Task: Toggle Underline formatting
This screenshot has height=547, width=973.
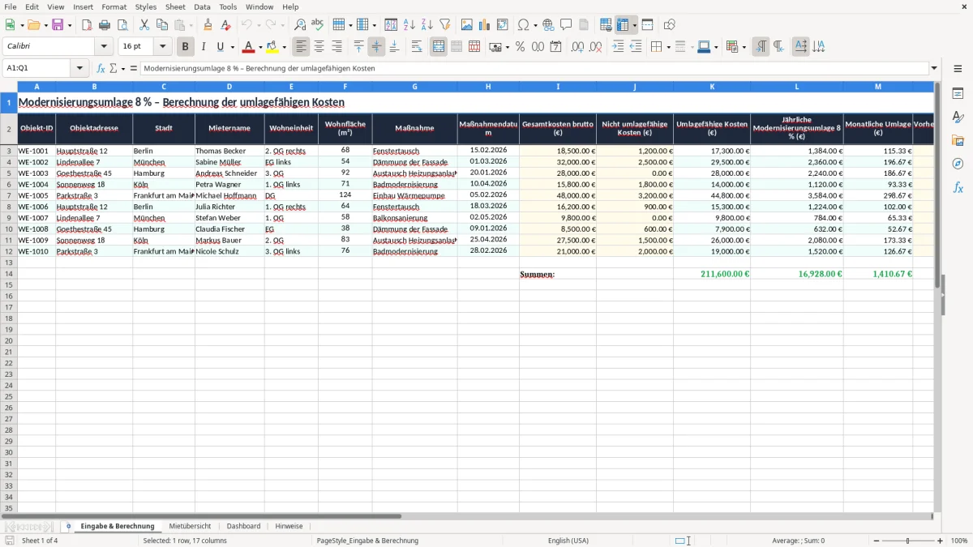Action: point(220,47)
